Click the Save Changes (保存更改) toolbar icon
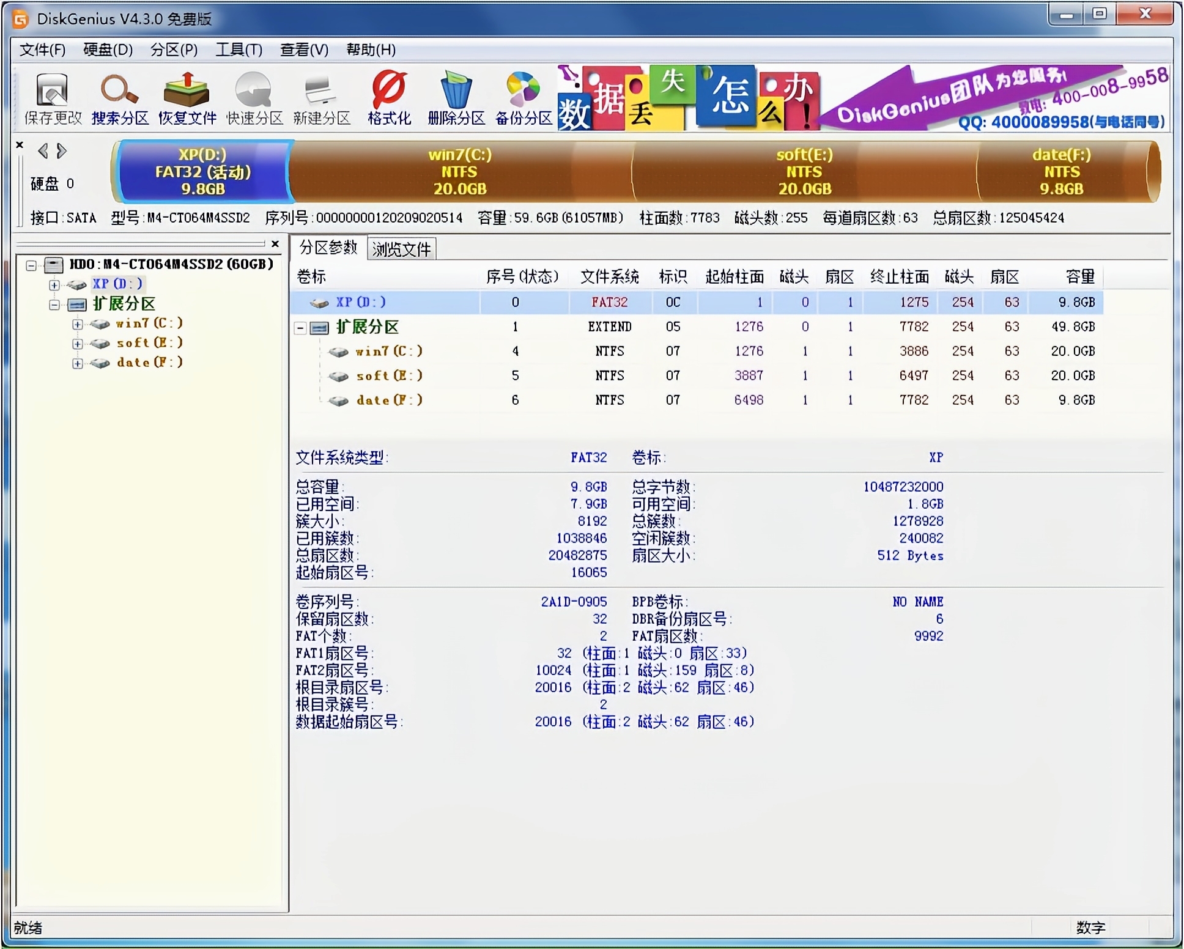The height and width of the screenshot is (949, 1184). click(53, 91)
